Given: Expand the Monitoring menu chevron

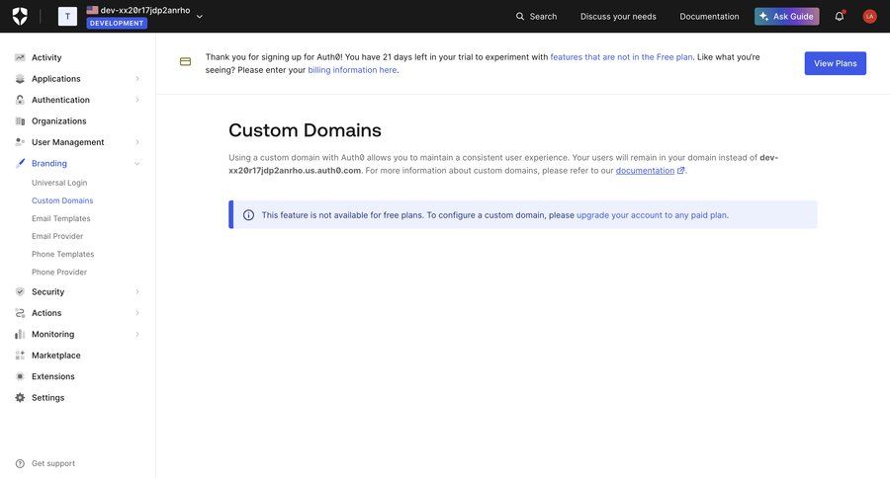Looking at the screenshot, I should 137,334.
